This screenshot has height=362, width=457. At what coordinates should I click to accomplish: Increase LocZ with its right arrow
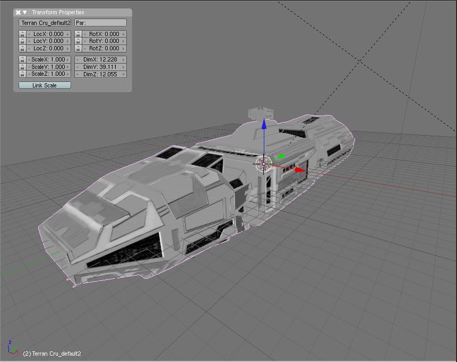[x=68, y=48]
